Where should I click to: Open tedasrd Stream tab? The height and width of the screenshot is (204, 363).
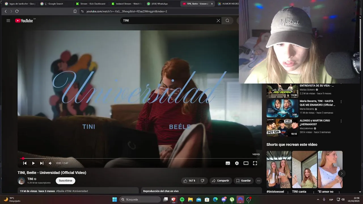point(126,4)
